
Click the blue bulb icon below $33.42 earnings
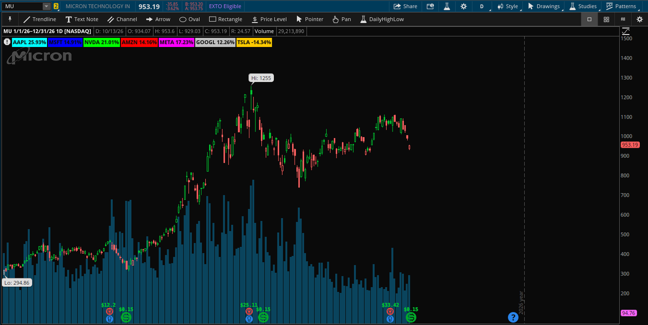[x=390, y=319]
